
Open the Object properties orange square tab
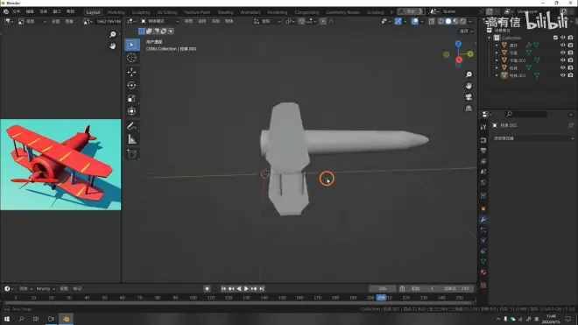click(483, 208)
